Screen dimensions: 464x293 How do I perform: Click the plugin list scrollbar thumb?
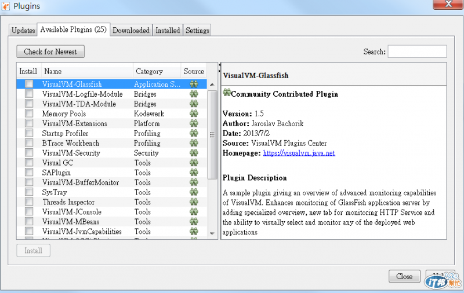tap(212, 135)
